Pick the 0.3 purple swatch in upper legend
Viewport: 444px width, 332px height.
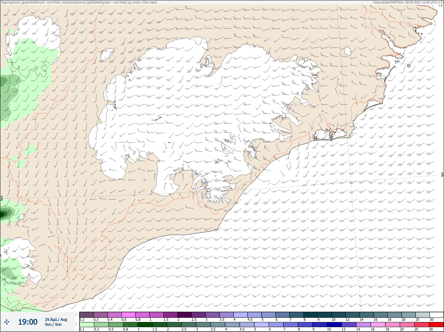pos(100,315)
